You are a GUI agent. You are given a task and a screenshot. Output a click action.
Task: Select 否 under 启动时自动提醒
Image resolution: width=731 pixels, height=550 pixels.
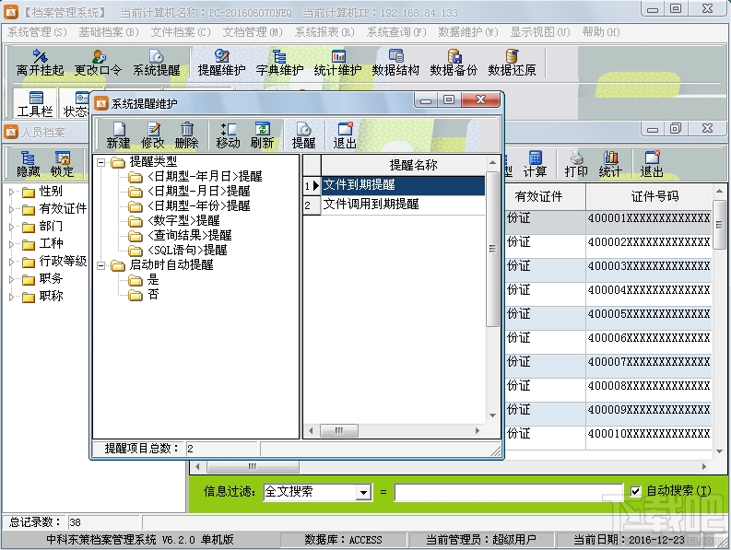[153, 295]
